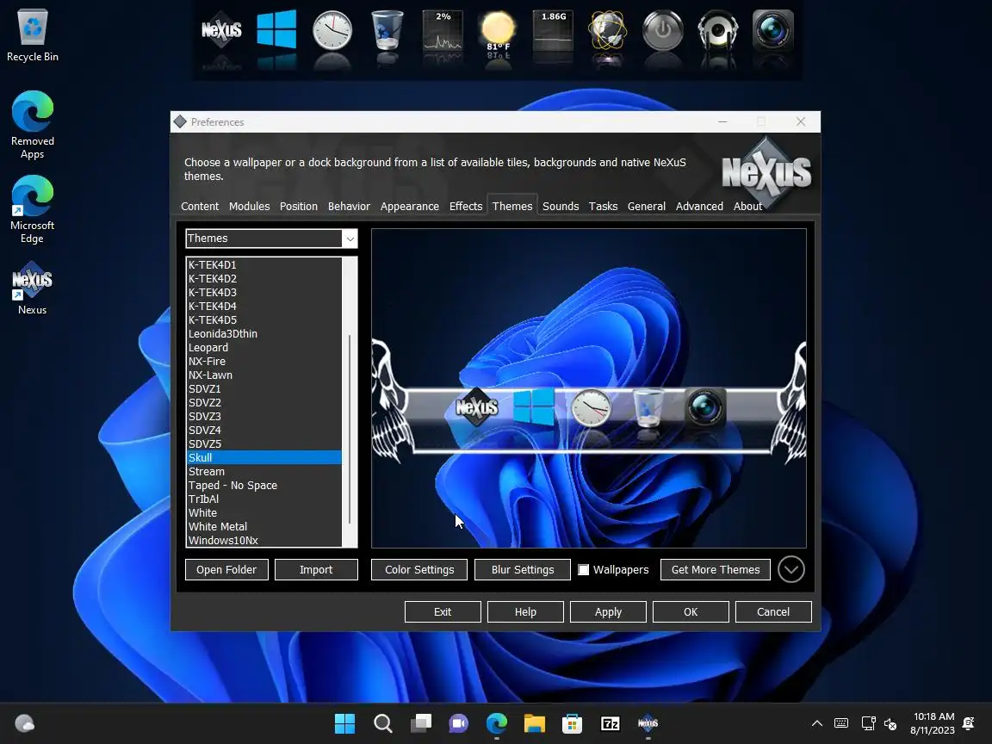Toggle the Wallpapers checkbox
This screenshot has width=992, height=744.
583,569
